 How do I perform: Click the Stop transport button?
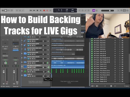coord(37,11)
